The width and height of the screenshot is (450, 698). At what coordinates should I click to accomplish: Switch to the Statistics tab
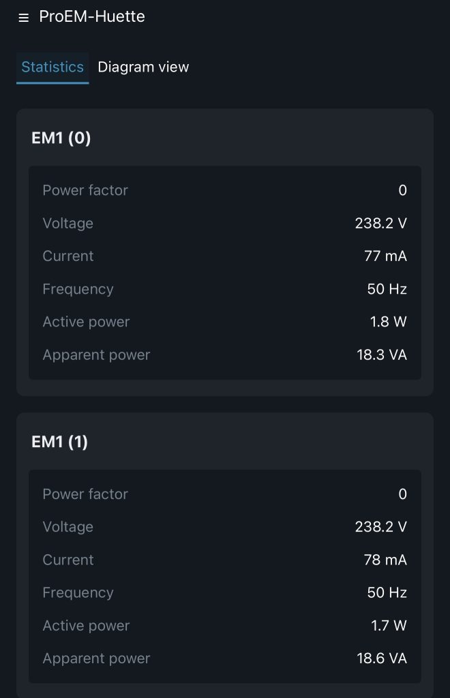click(x=52, y=67)
